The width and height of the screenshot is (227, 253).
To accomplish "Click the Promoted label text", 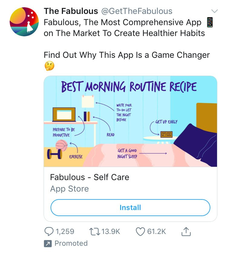I will [71, 243].
